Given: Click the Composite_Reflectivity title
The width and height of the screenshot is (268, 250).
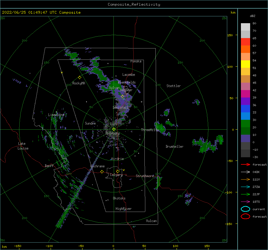Looking at the screenshot, I should click(134, 4).
